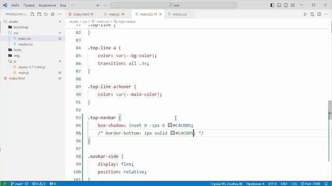
Task: Click the Port: 5500 Live Server button
Action: pos(311,184)
